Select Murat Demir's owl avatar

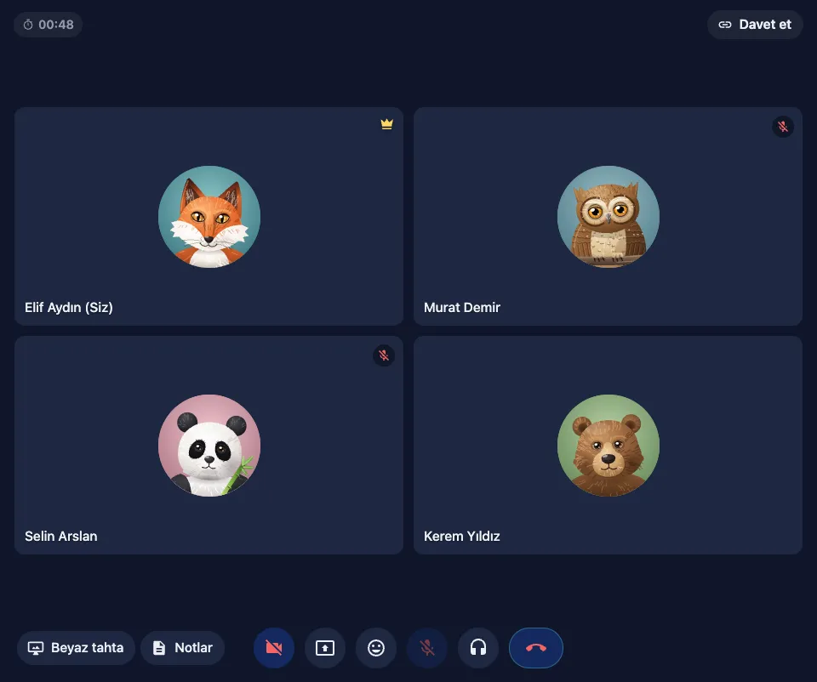(x=608, y=217)
